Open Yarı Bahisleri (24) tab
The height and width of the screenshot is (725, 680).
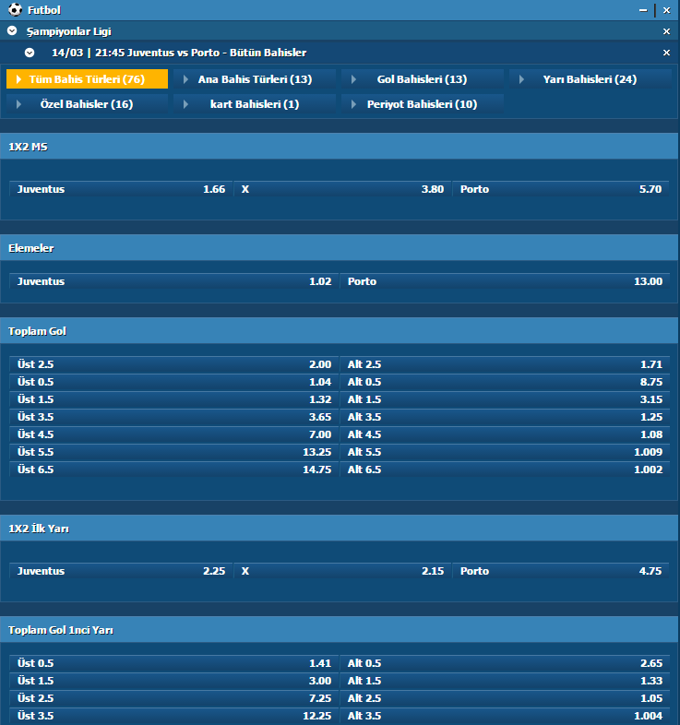591,79
